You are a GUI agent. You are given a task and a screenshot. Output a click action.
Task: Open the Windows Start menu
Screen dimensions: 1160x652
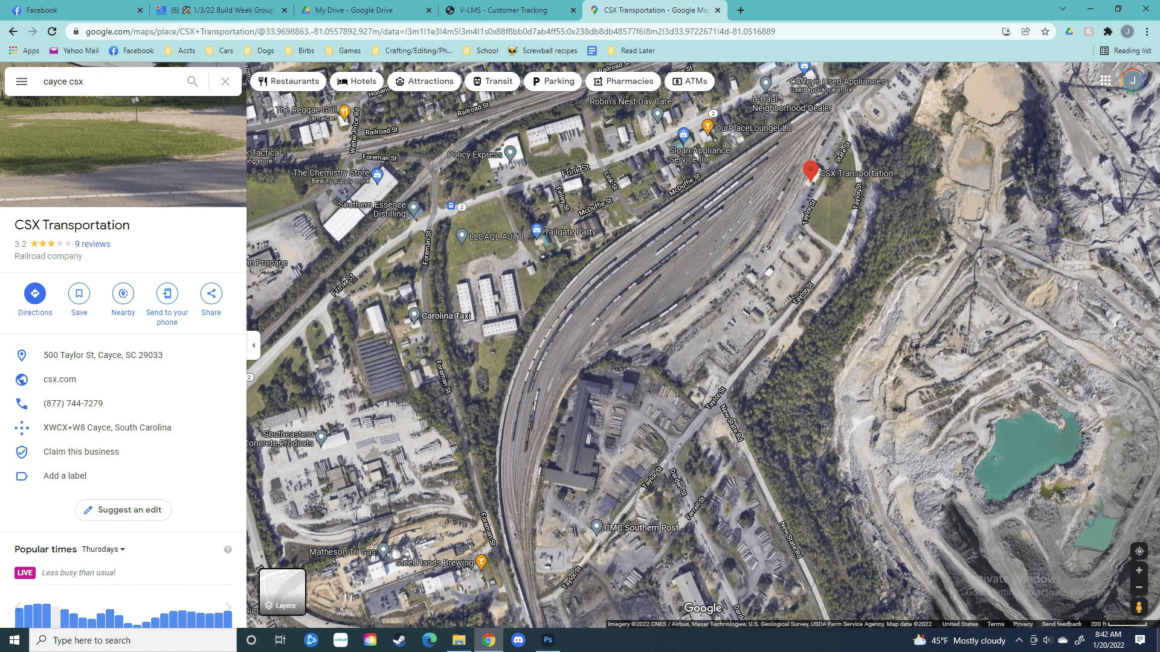pos(14,640)
